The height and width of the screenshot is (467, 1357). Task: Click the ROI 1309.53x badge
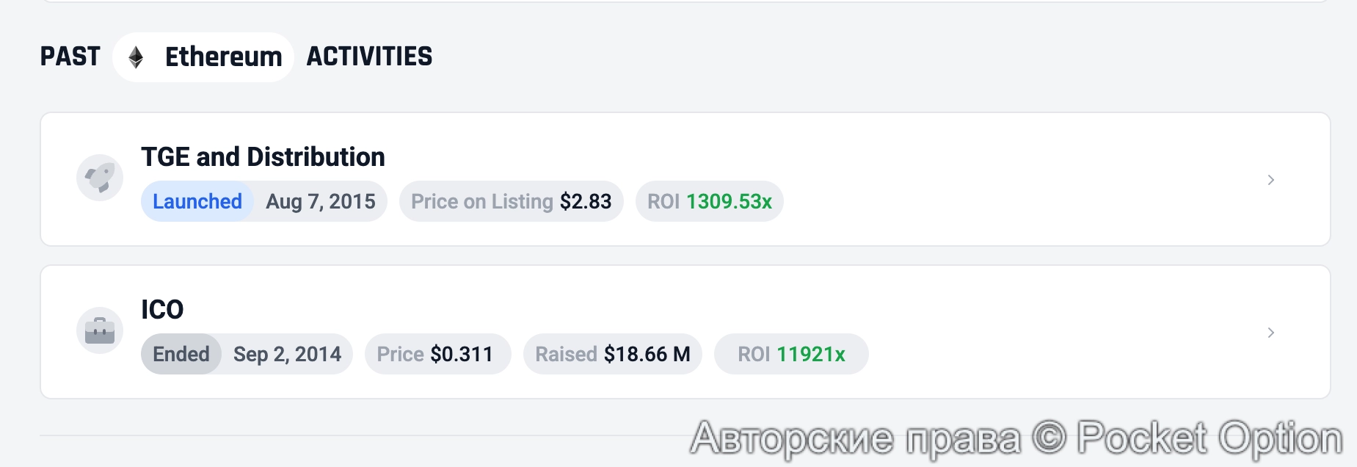pos(708,200)
